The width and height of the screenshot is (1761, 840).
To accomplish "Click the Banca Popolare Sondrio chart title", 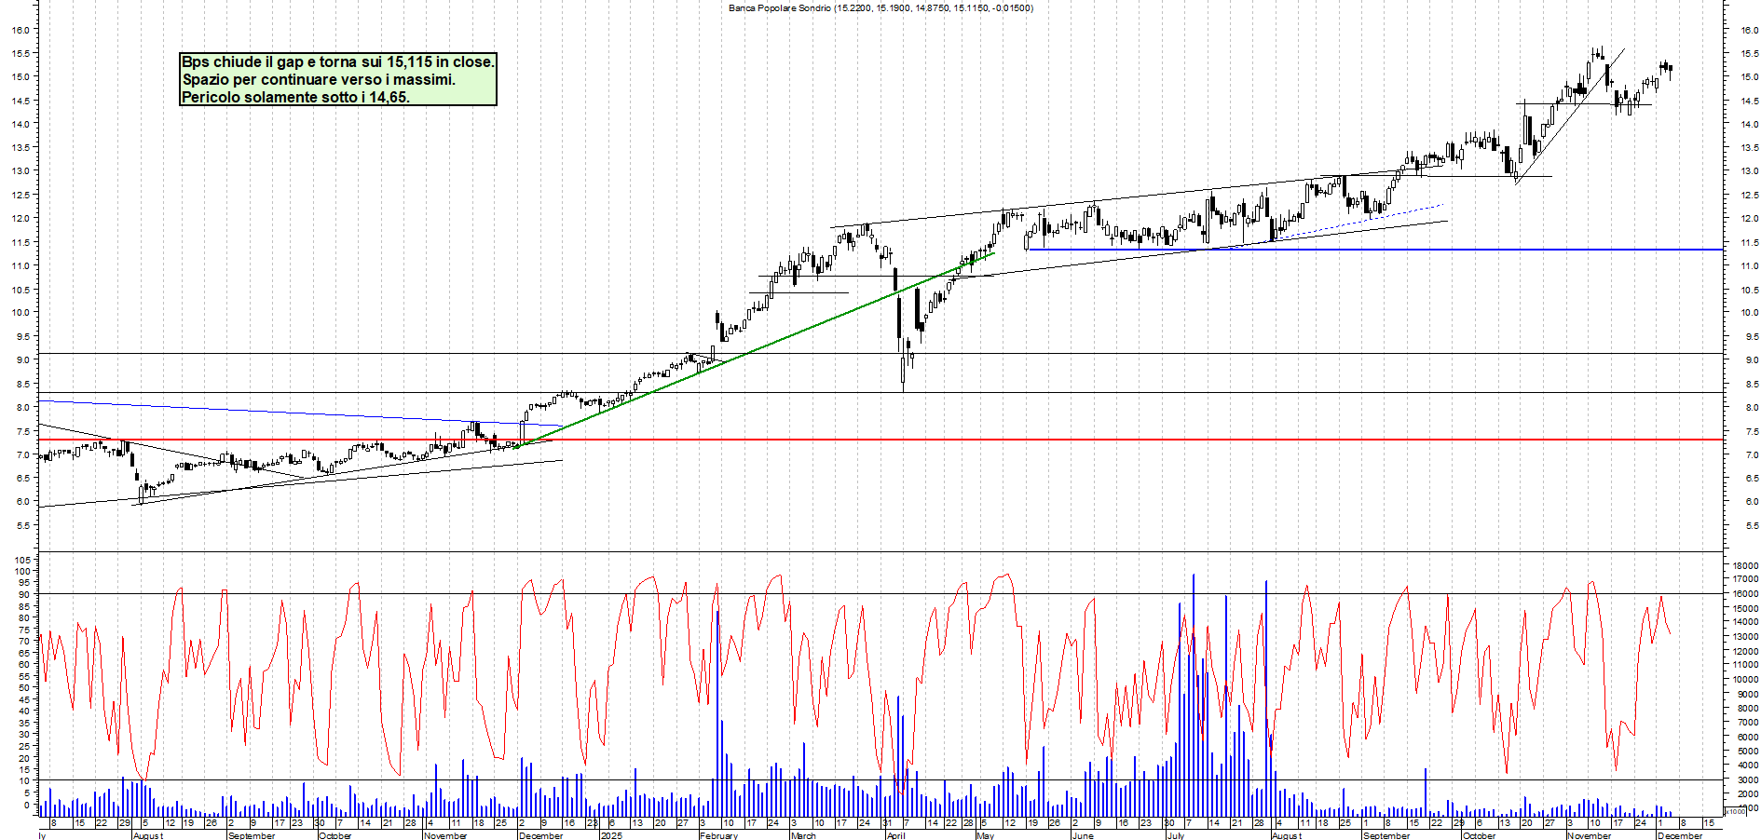I will click(x=880, y=8).
